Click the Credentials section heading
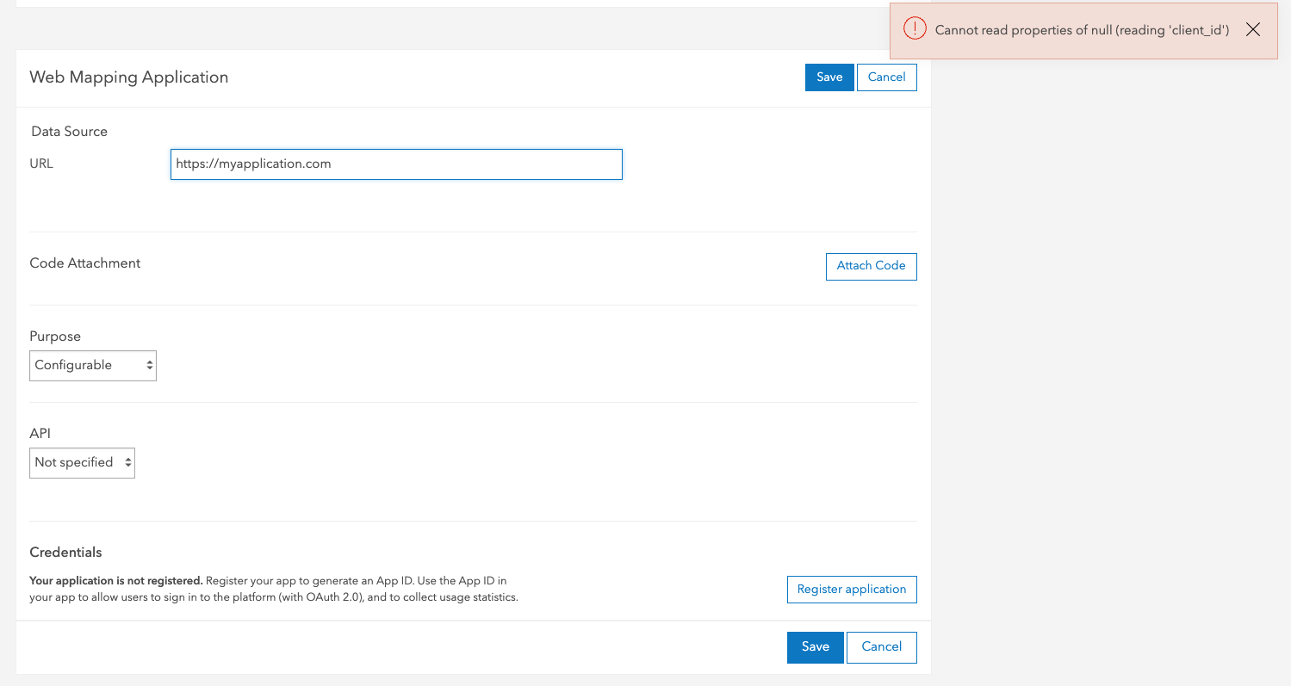The height and width of the screenshot is (686, 1291). pos(65,553)
